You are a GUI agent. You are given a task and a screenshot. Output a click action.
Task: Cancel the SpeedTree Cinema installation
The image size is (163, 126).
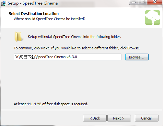(x=146, y=118)
